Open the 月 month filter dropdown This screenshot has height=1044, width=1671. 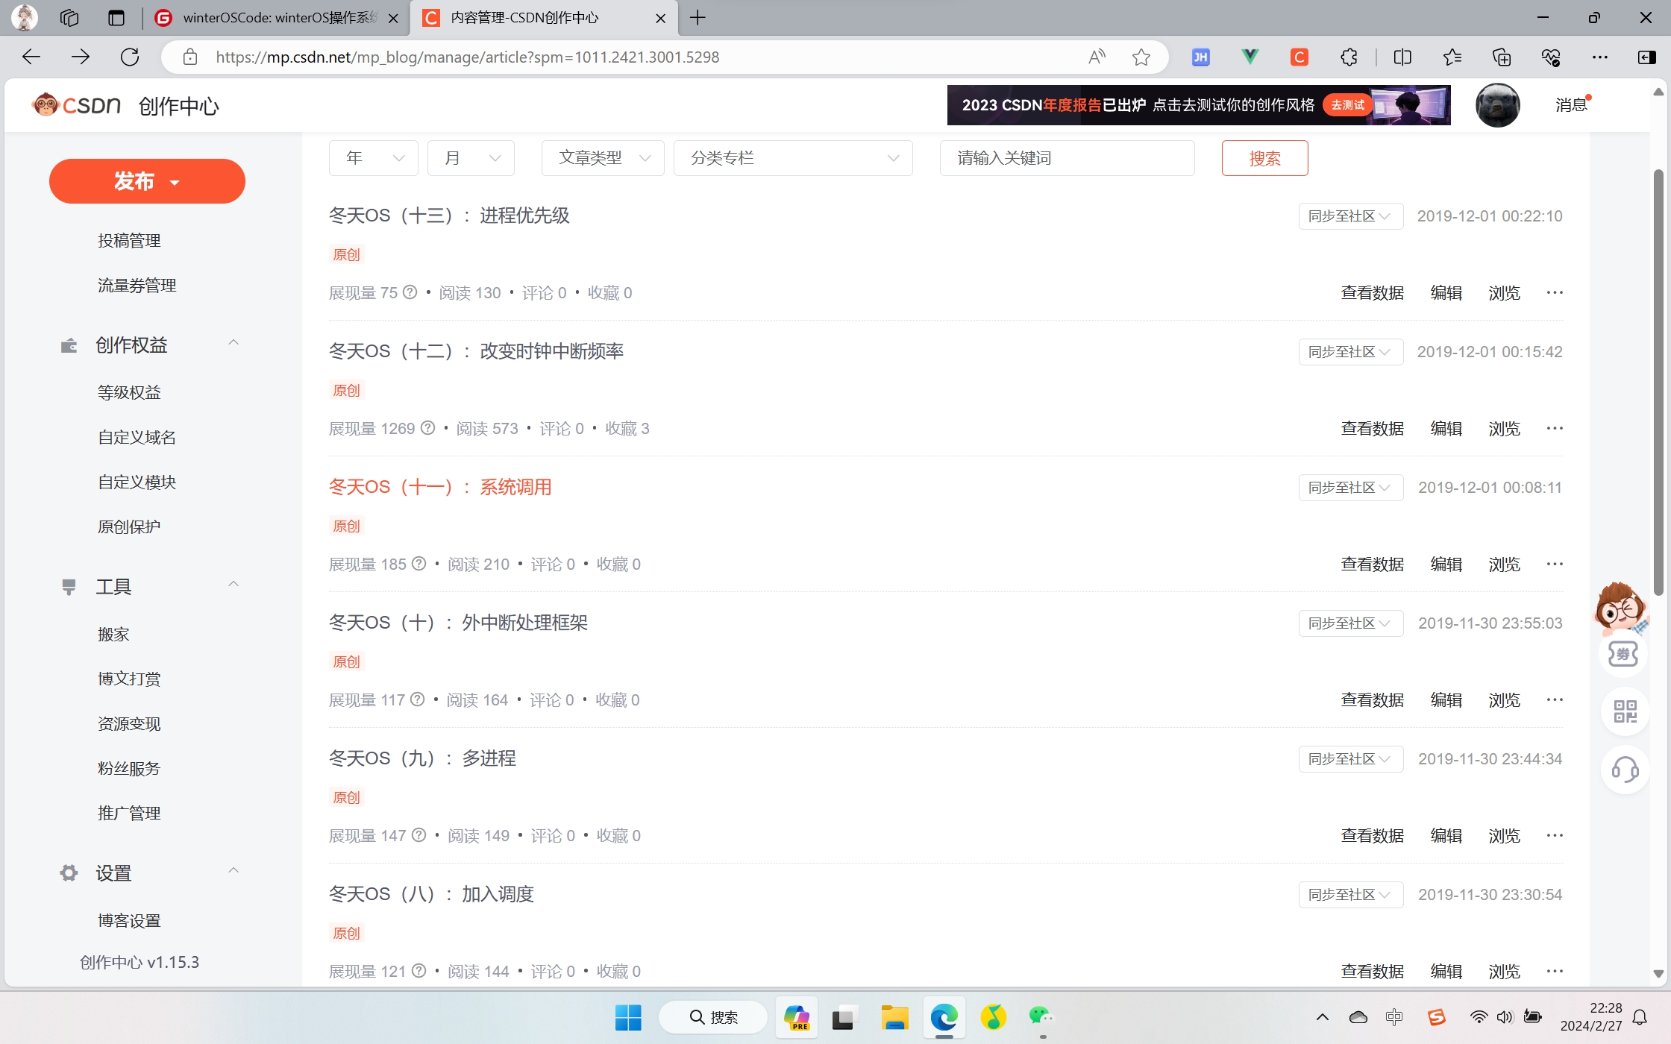point(471,158)
